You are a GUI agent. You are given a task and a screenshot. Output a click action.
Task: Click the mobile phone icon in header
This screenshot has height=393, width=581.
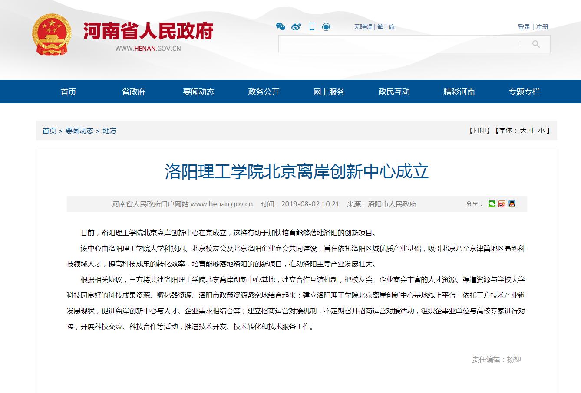pyautogui.click(x=312, y=27)
